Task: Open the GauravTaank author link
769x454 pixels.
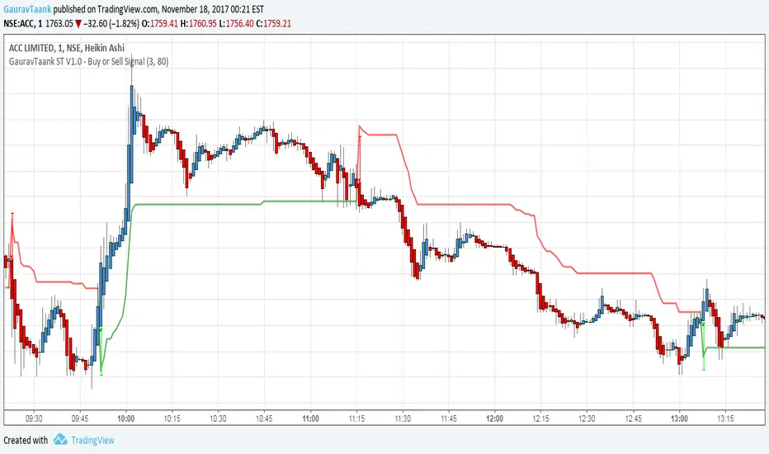Action: click(27, 9)
